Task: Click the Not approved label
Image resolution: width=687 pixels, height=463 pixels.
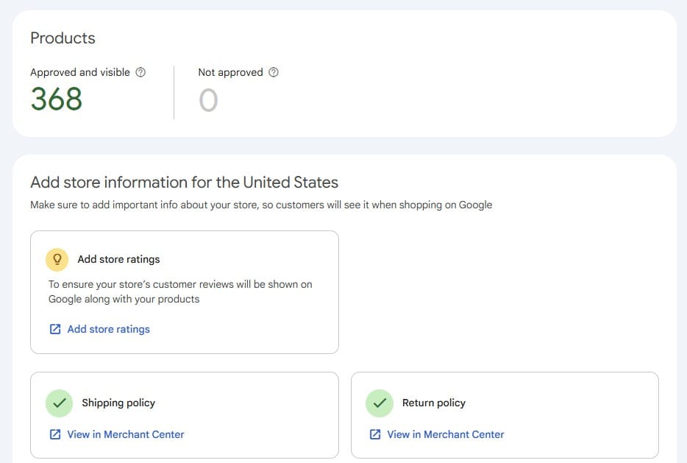Action: tap(230, 72)
